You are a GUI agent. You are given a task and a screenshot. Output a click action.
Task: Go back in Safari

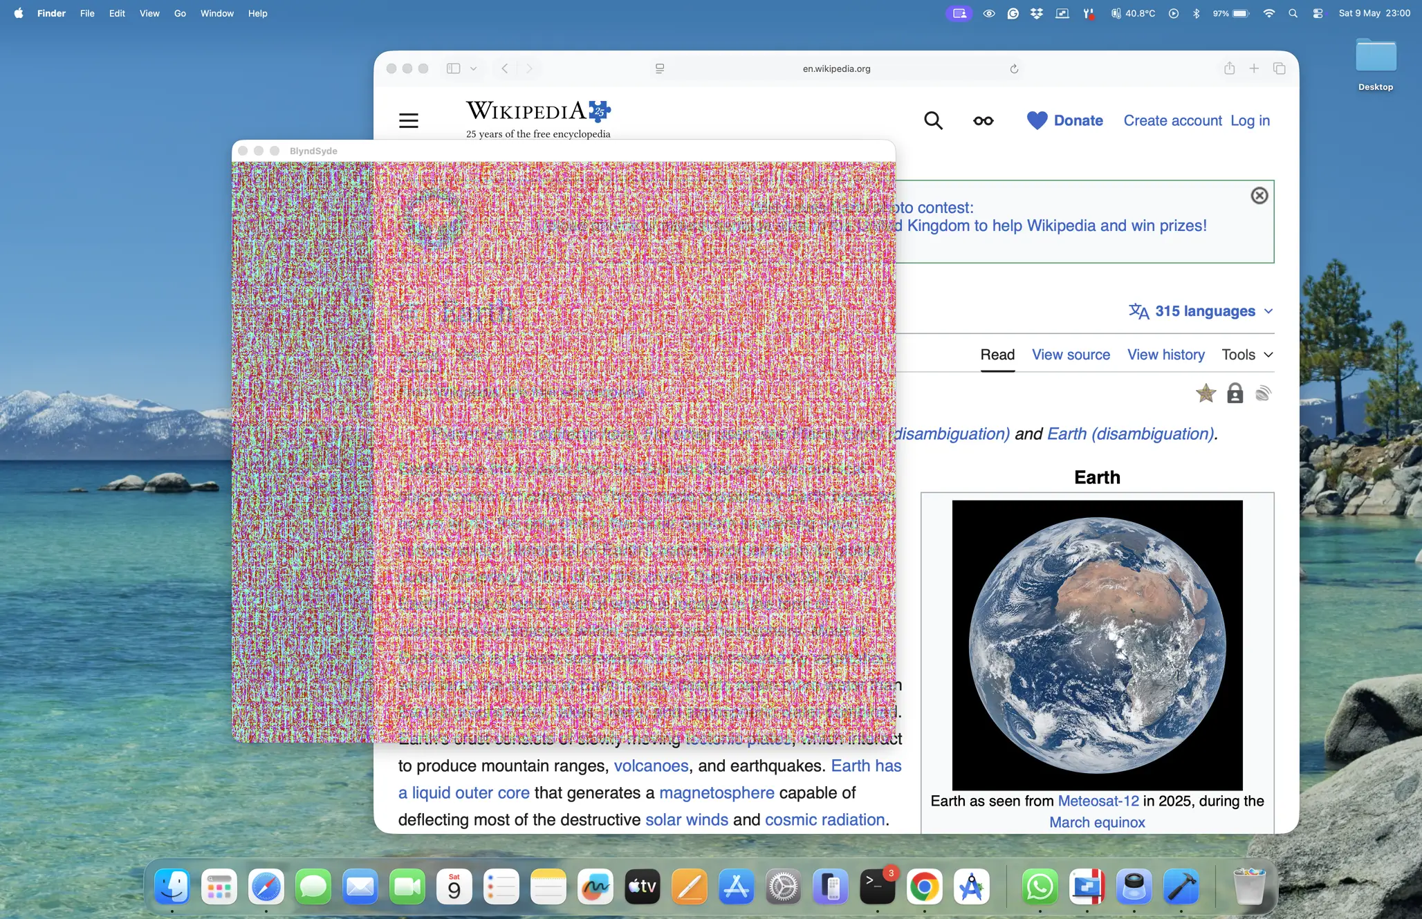[x=505, y=68]
